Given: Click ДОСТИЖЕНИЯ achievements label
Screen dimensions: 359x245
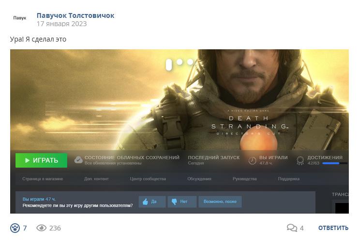Looking at the screenshot, I should (x=325, y=158).
